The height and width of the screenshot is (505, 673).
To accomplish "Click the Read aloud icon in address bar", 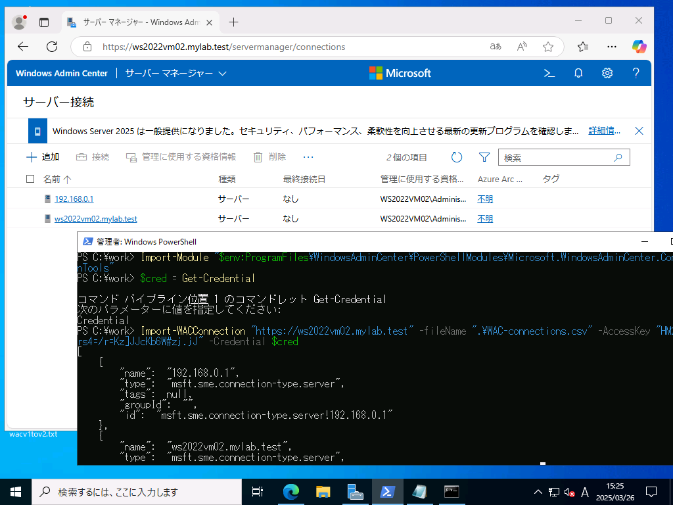I will coord(522,47).
